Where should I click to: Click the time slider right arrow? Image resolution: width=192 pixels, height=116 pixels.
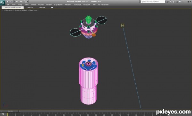click(20, 111)
